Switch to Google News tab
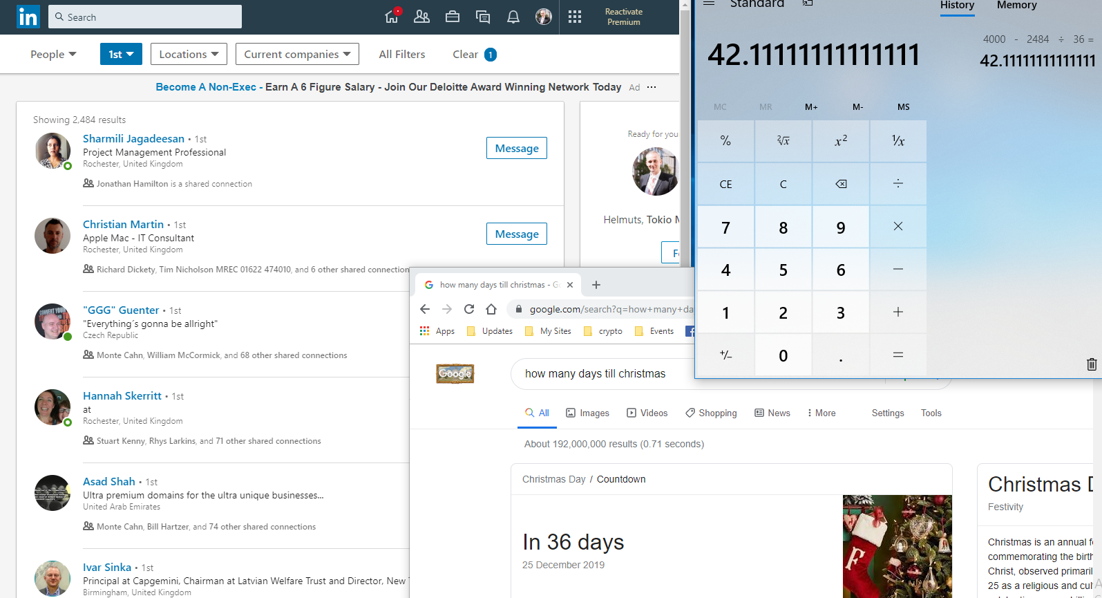The width and height of the screenshot is (1102, 598). [x=772, y=413]
